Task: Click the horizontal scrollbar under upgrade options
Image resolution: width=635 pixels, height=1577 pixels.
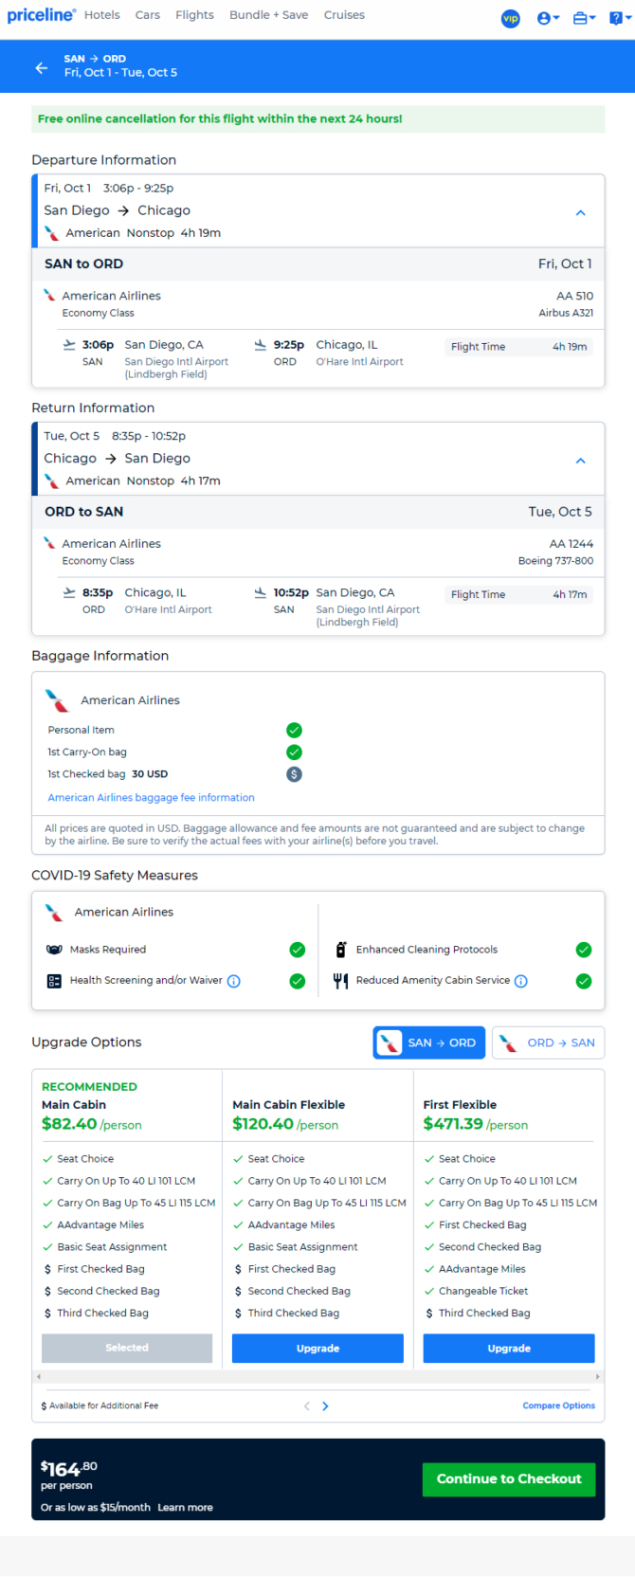Action: (317, 1376)
